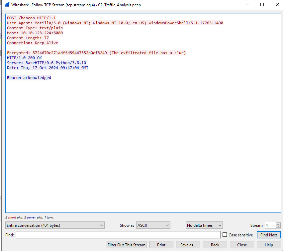Click into the Stream number field
283x251 pixels.
[270, 225]
